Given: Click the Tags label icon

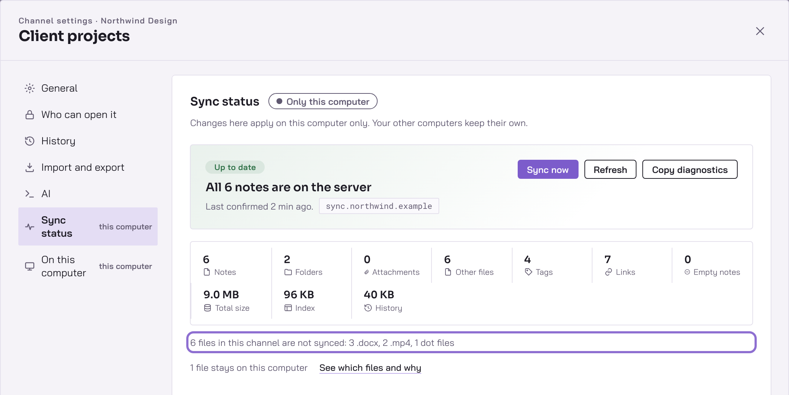Looking at the screenshot, I should pyautogui.click(x=528, y=272).
